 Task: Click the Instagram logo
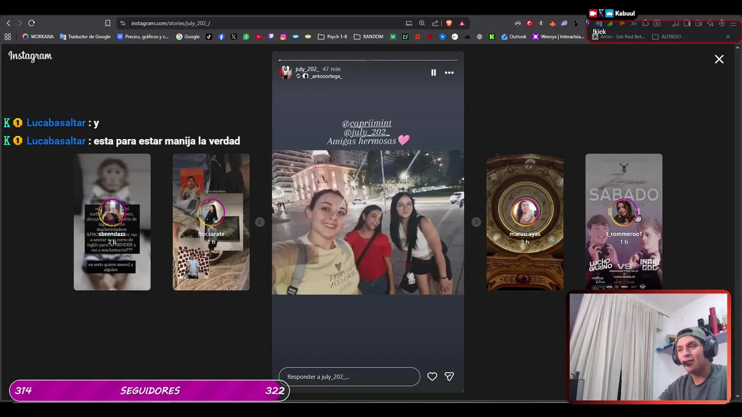click(30, 56)
